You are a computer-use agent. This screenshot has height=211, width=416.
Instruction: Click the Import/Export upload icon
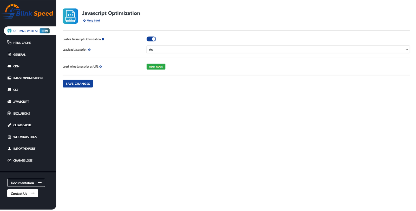pos(9,148)
